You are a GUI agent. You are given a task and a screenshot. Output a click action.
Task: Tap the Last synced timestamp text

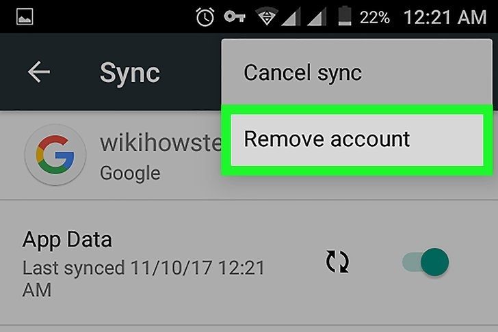pos(143,279)
